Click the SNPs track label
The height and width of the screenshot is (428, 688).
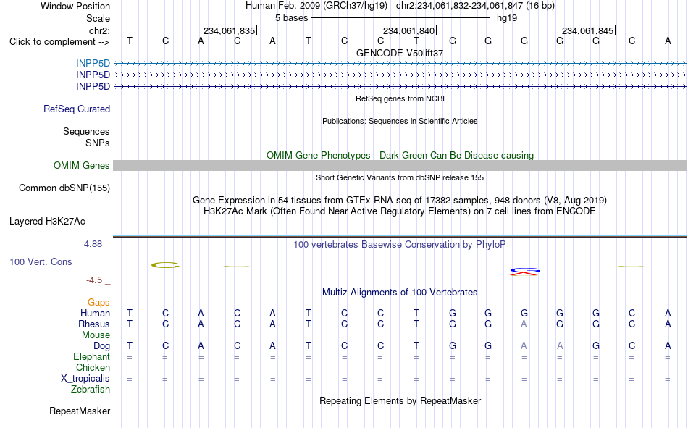(x=98, y=143)
